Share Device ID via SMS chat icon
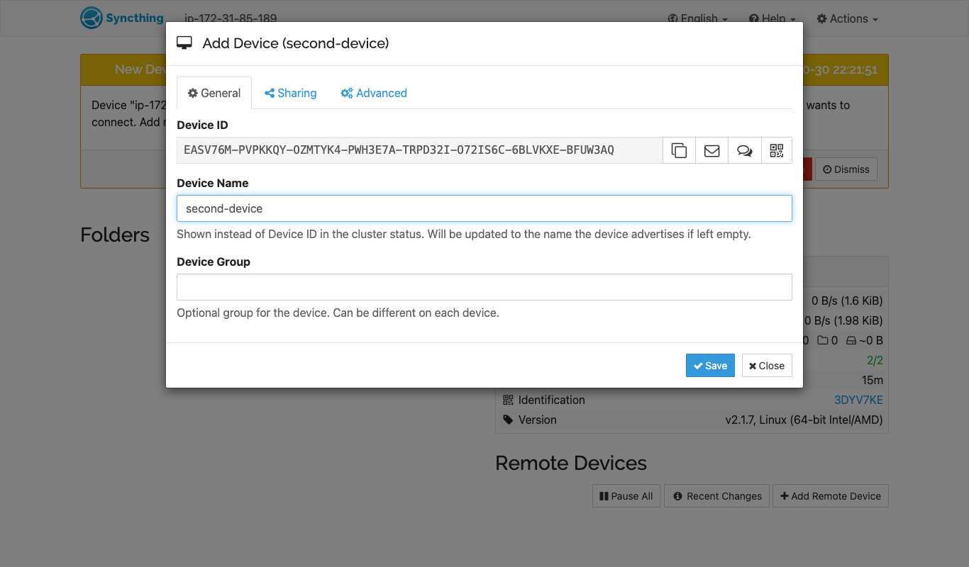This screenshot has height=567, width=969. coord(744,150)
